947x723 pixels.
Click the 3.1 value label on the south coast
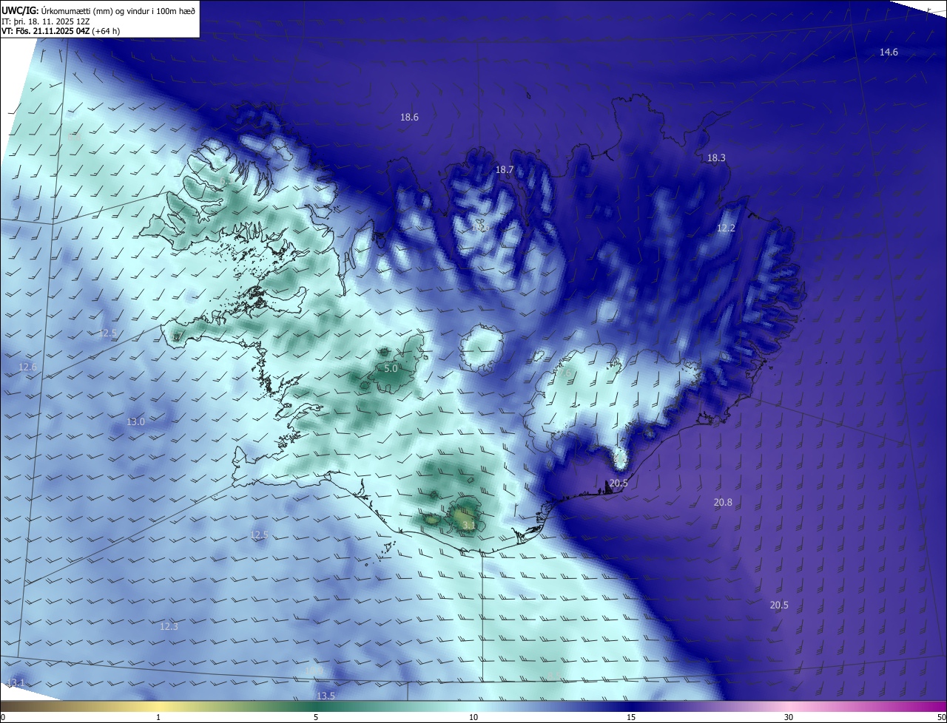468,526
